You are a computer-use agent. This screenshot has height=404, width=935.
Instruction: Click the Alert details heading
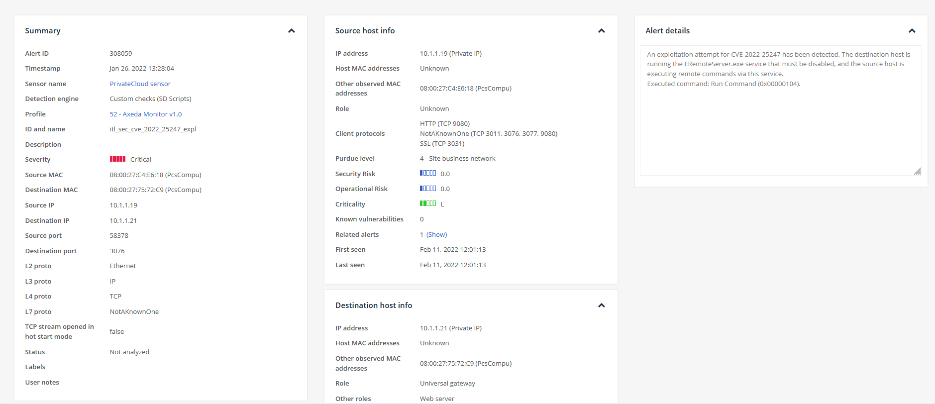point(667,31)
